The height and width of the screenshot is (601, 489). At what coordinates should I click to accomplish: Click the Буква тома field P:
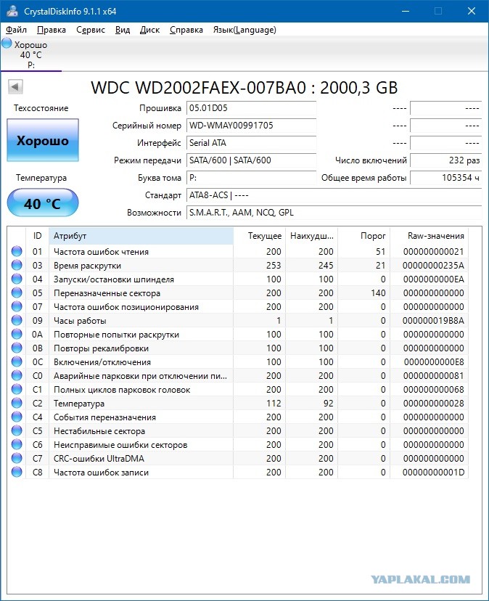[x=252, y=178]
